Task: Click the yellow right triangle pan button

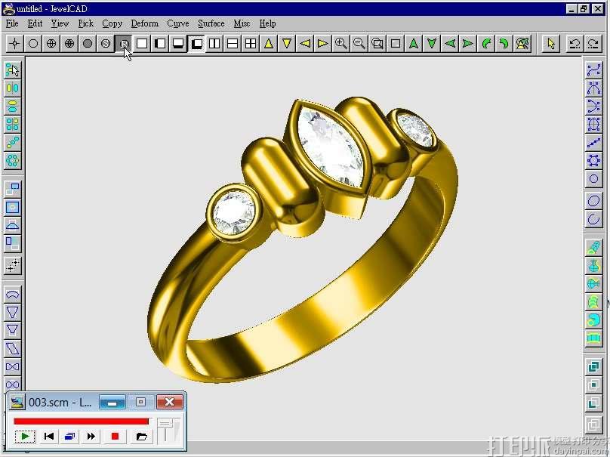Action: (323, 43)
